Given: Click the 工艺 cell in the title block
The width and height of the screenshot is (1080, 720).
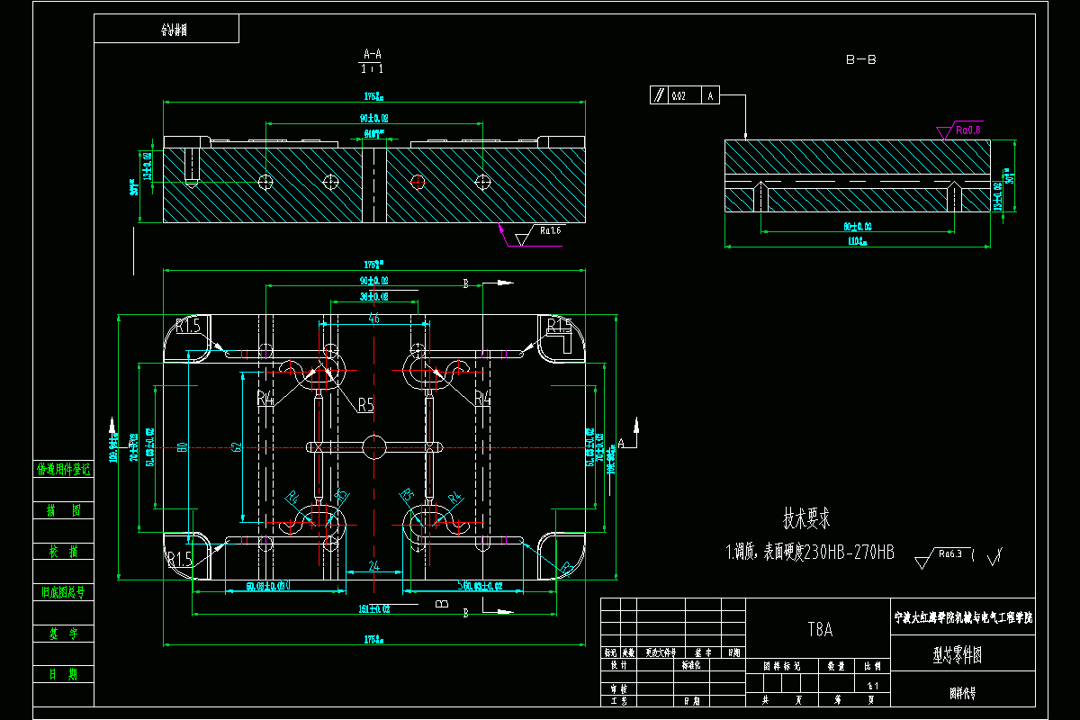Looking at the screenshot, I should (617, 699).
